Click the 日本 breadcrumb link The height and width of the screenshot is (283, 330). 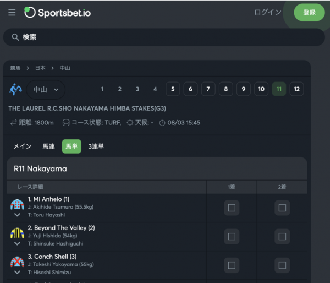40,68
